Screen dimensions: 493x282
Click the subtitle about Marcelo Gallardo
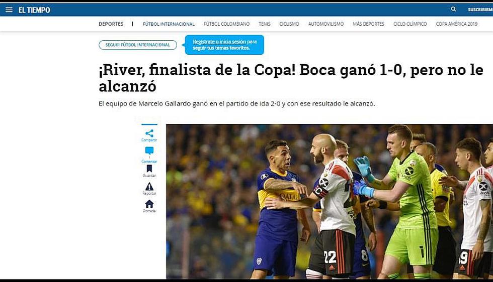point(237,103)
